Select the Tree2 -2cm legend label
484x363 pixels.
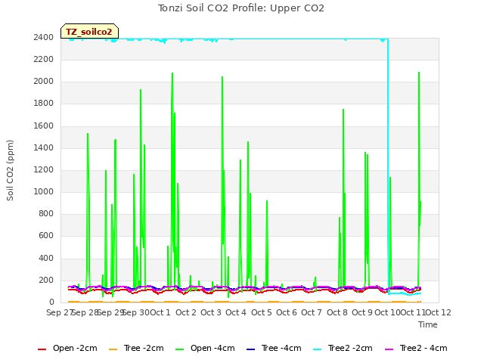350,348
